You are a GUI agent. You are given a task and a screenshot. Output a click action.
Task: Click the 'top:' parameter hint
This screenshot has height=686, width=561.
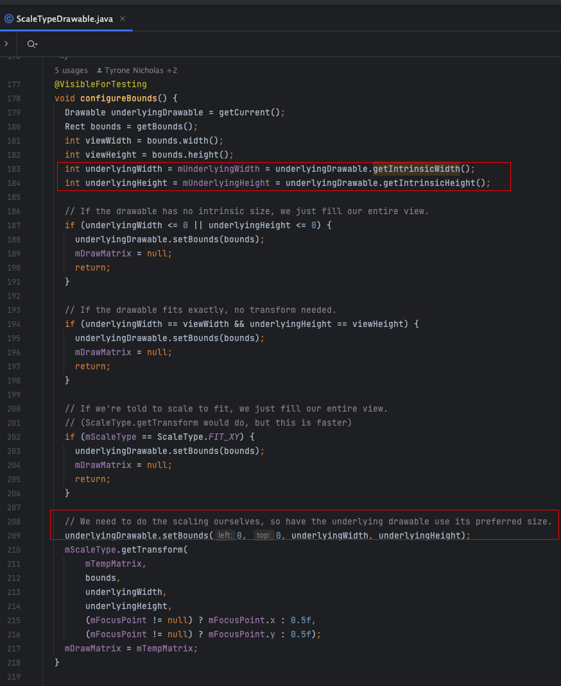point(264,535)
